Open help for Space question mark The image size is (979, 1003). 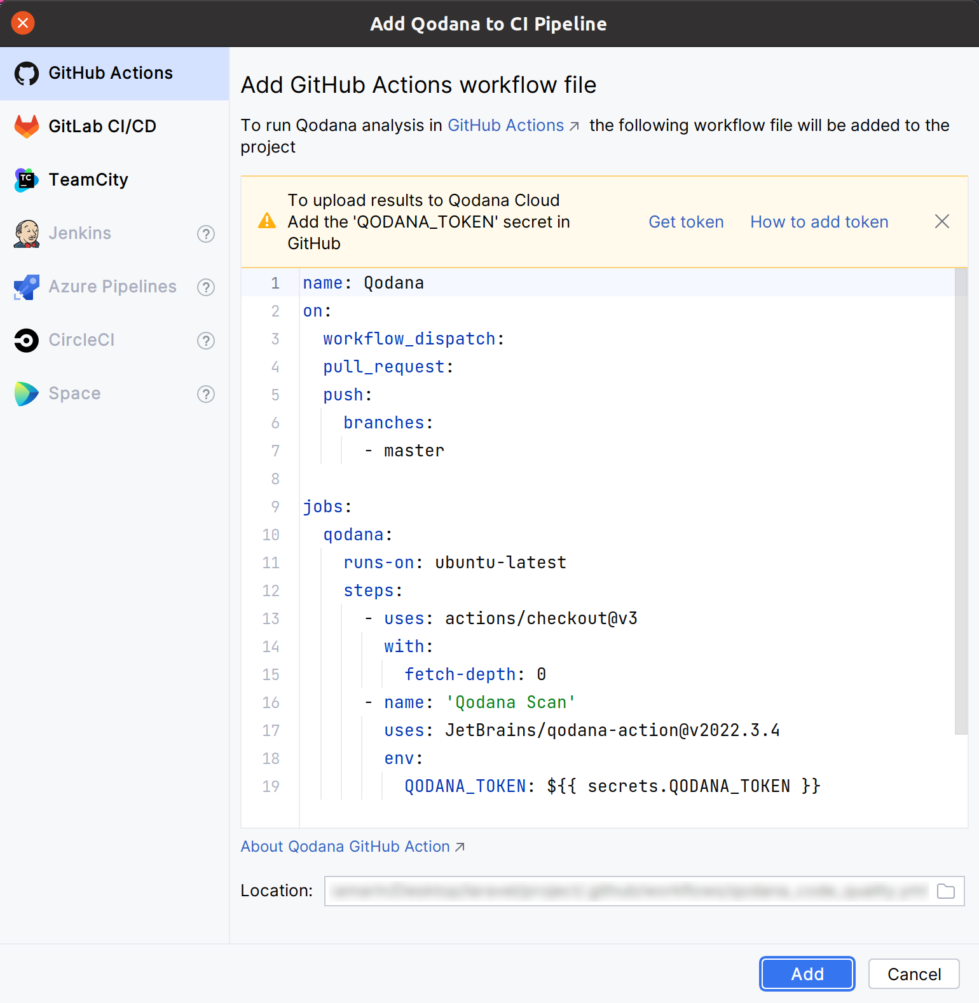206,394
